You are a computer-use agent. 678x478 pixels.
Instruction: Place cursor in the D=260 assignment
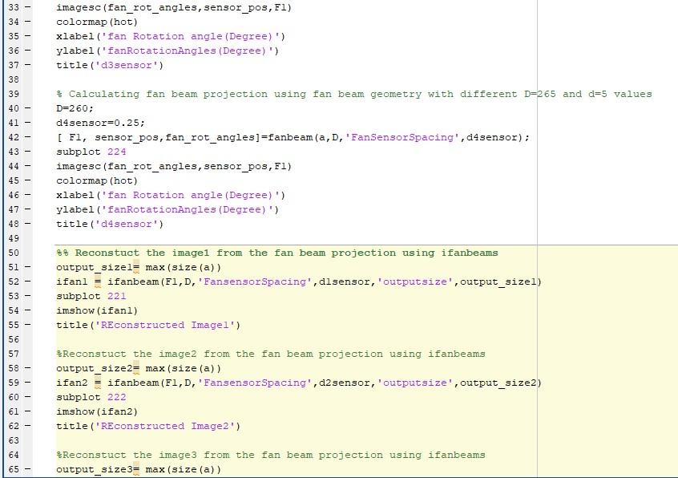click(x=76, y=108)
